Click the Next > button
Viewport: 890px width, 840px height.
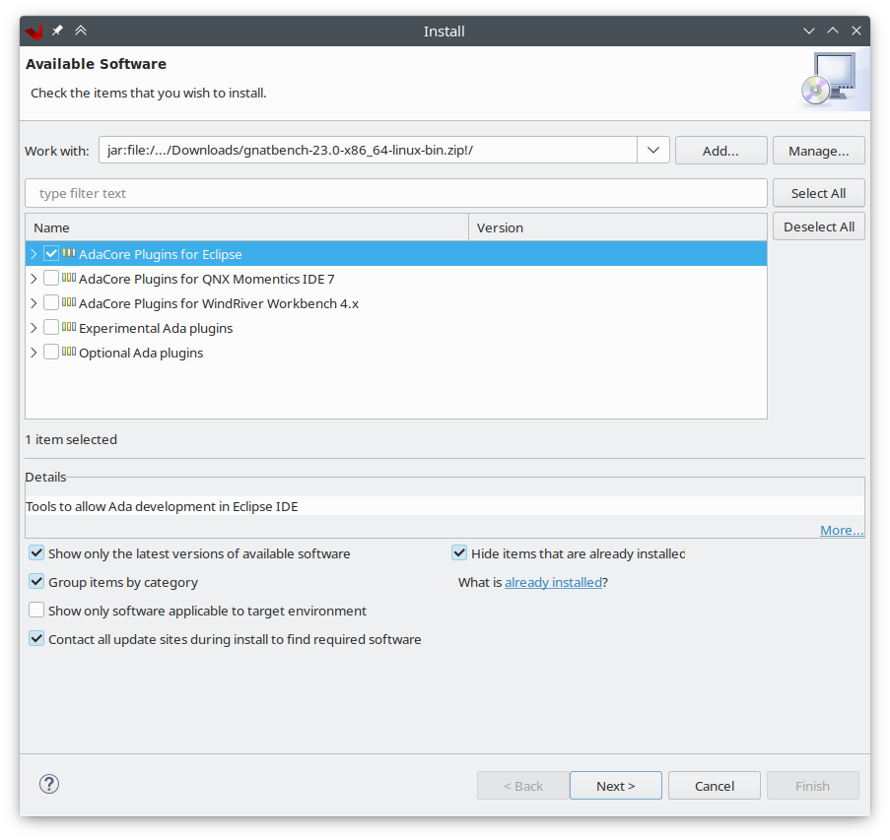pyautogui.click(x=616, y=786)
